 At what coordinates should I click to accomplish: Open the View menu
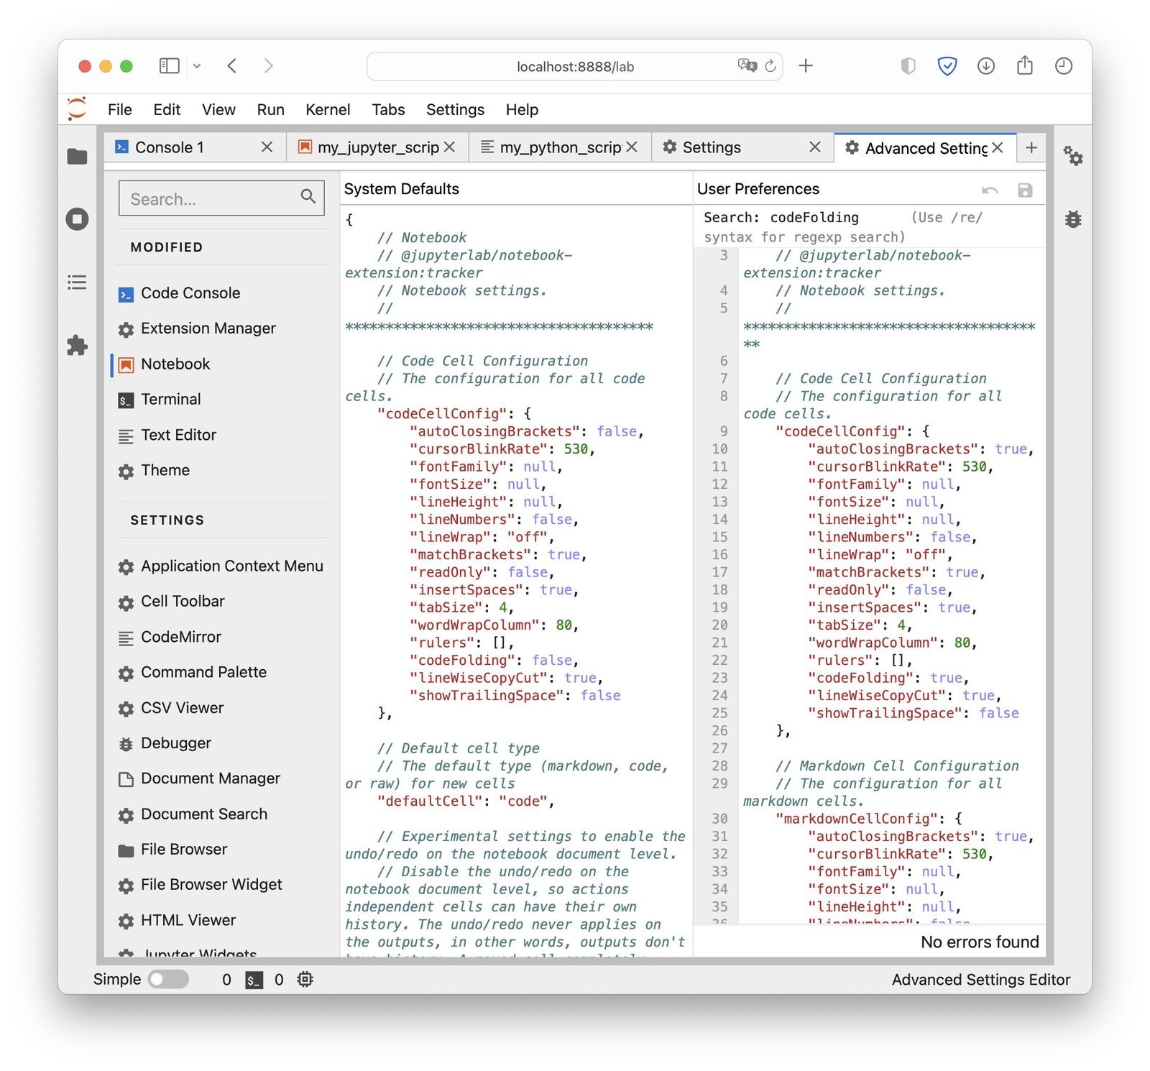(218, 109)
